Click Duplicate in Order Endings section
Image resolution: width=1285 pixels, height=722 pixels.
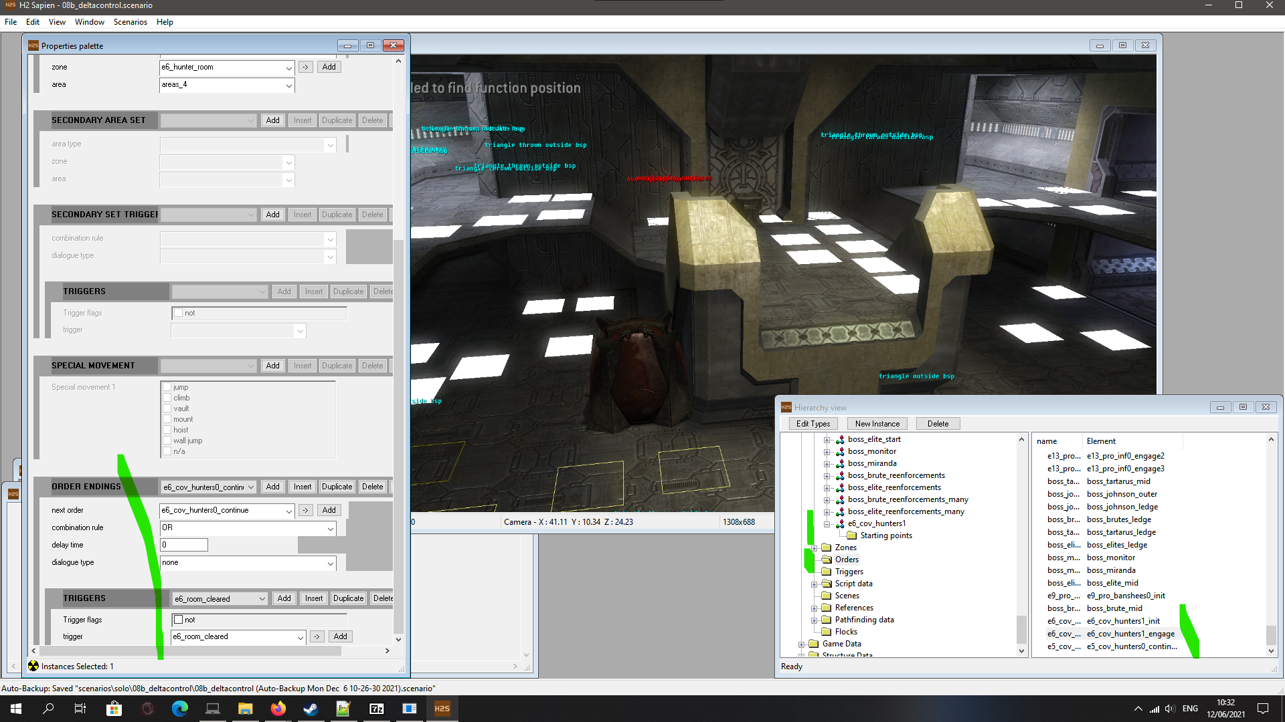point(336,487)
